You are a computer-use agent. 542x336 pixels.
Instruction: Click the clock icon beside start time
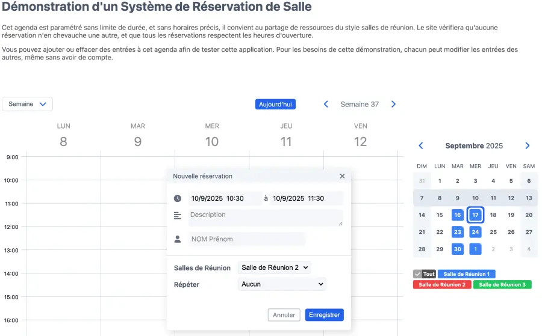tap(178, 198)
